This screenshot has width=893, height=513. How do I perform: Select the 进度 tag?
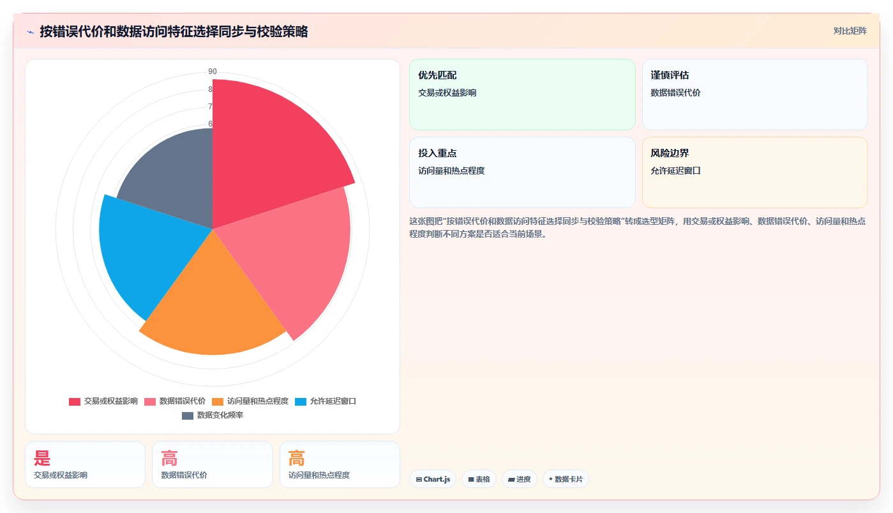[x=520, y=479]
